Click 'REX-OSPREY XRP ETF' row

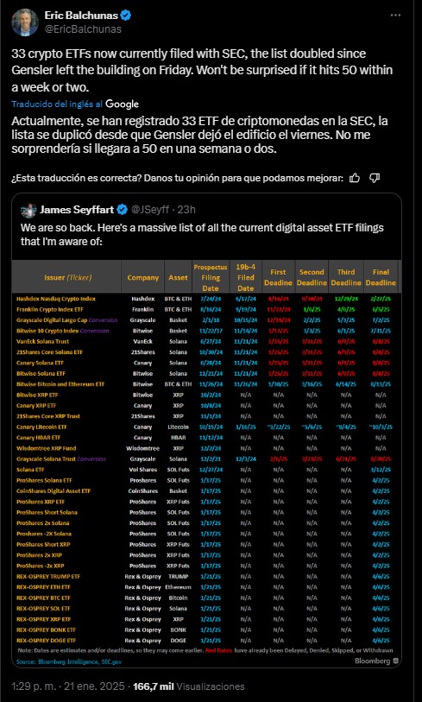pyautogui.click(x=206, y=619)
